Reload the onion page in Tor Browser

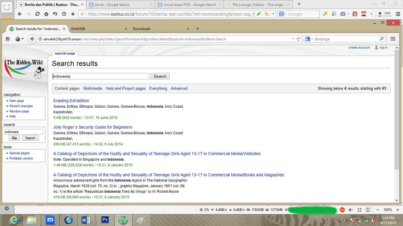click(298, 39)
